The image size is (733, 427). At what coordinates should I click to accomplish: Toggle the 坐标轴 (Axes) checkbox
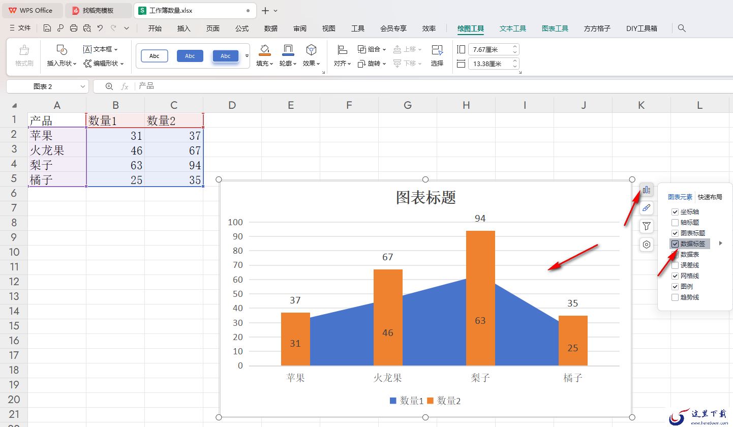pyautogui.click(x=675, y=212)
